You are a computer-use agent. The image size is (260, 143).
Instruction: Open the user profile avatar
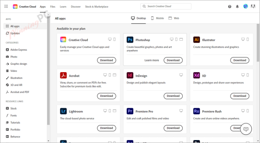pyautogui.click(x=245, y=6)
